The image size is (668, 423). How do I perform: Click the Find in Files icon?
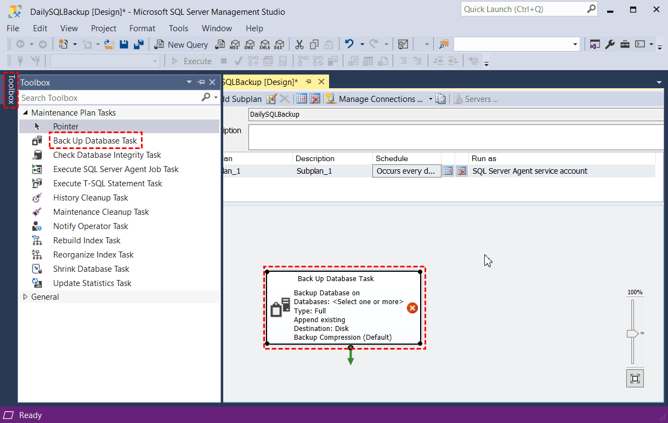[x=444, y=44]
